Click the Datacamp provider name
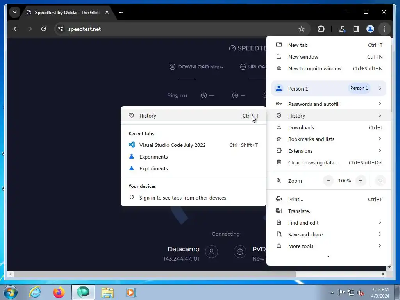400x300 pixels. 184,249
